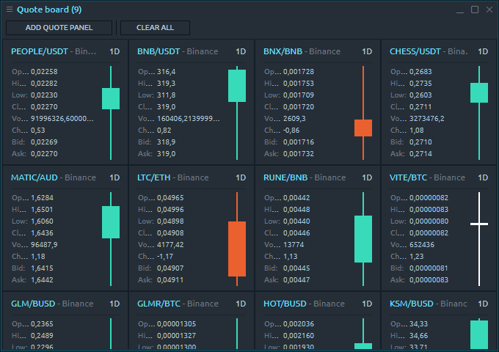
Task: Select the LTC/ETH symbol title
Action: pyautogui.click(x=153, y=177)
